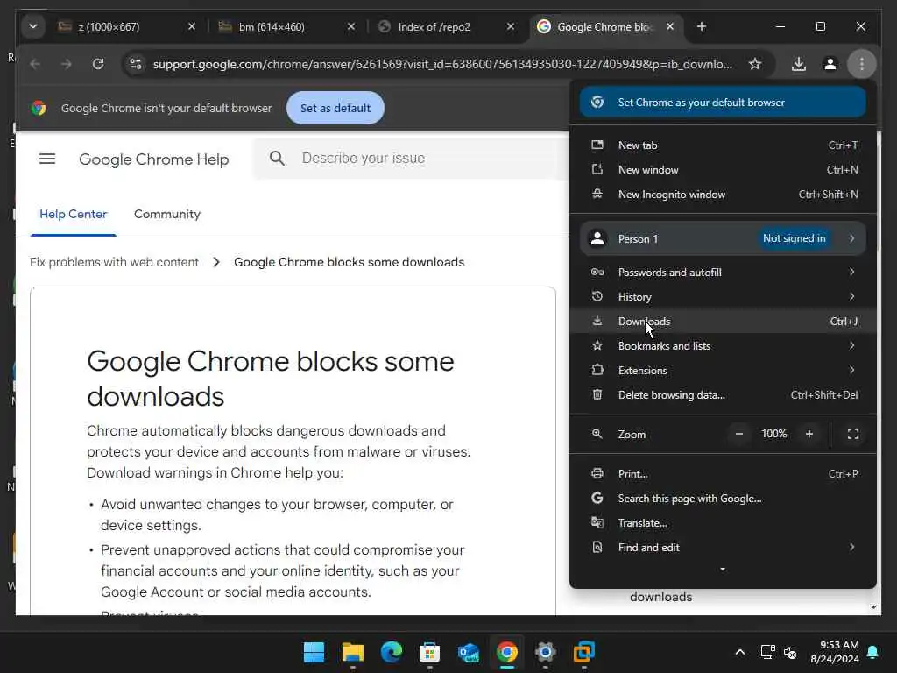This screenshot has height=673, width=897.
Task: Open the profile avatar icon
Action: (x=830, y=64)
